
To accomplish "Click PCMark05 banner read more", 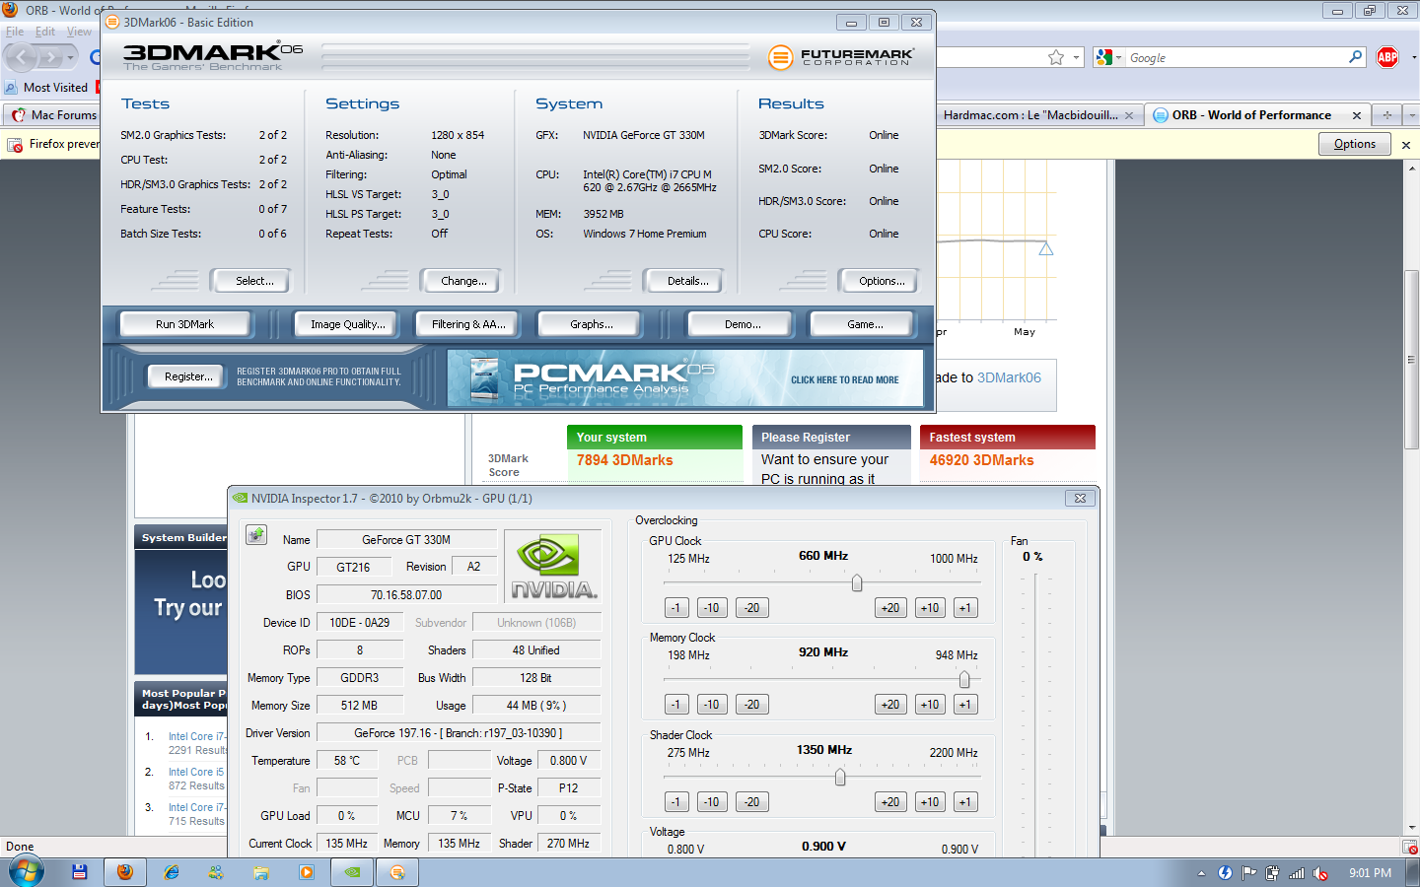I will [685, 378].
